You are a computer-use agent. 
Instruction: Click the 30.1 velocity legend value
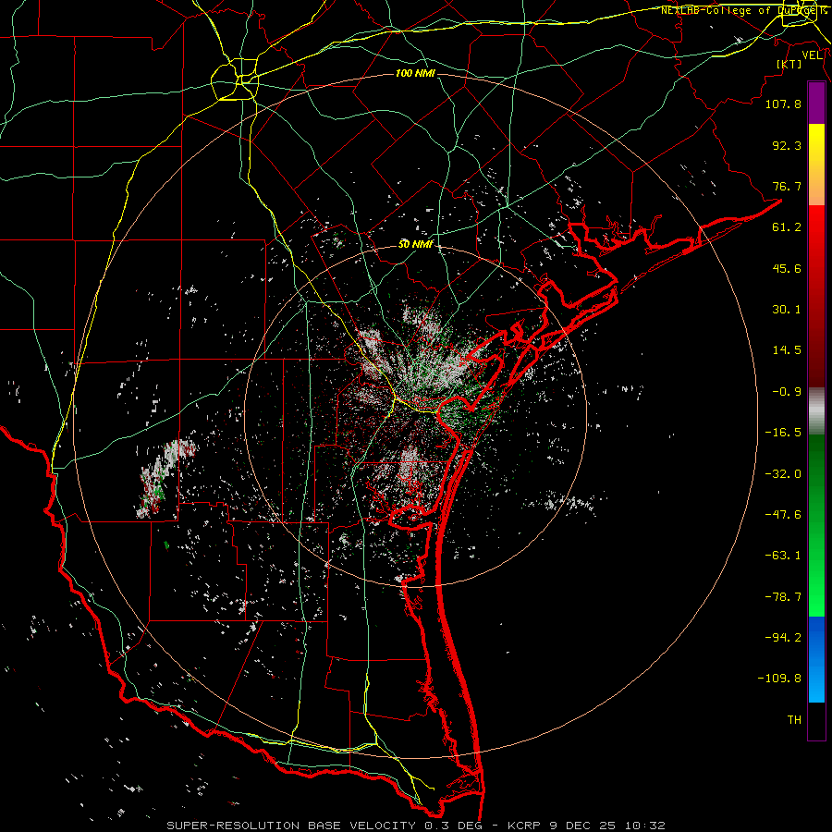tap(787, 310)
